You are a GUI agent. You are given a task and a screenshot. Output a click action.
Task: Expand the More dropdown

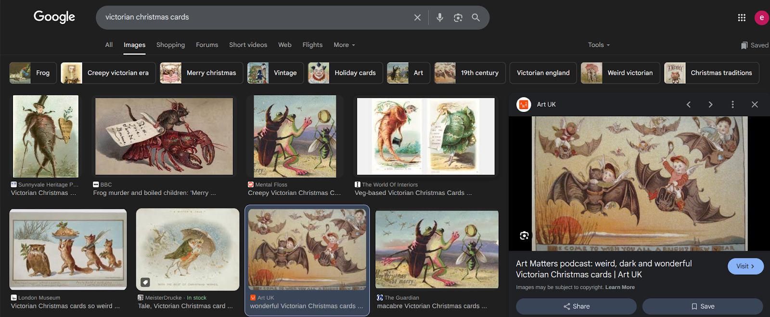point(344,45)
